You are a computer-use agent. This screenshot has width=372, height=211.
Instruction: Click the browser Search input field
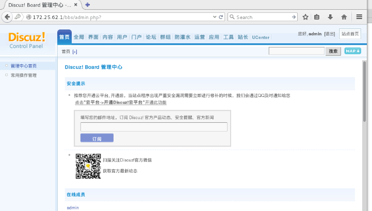[x=263, y=17]
